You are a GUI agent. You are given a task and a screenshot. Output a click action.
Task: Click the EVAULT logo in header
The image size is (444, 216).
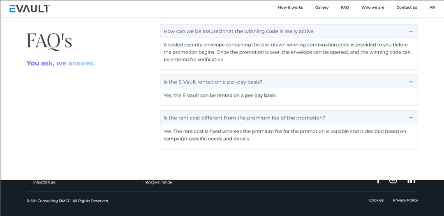[x=30, y=9]
